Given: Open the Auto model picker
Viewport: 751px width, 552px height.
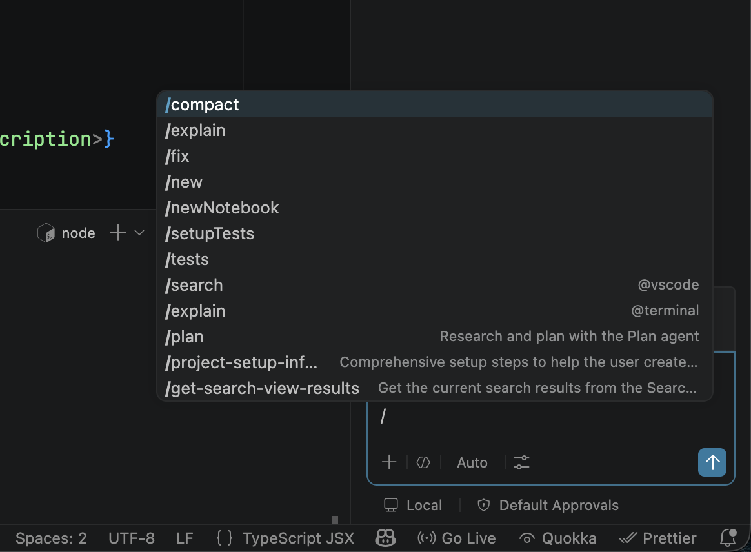Looking at the screenshot, I should click(x=472, y=462).
